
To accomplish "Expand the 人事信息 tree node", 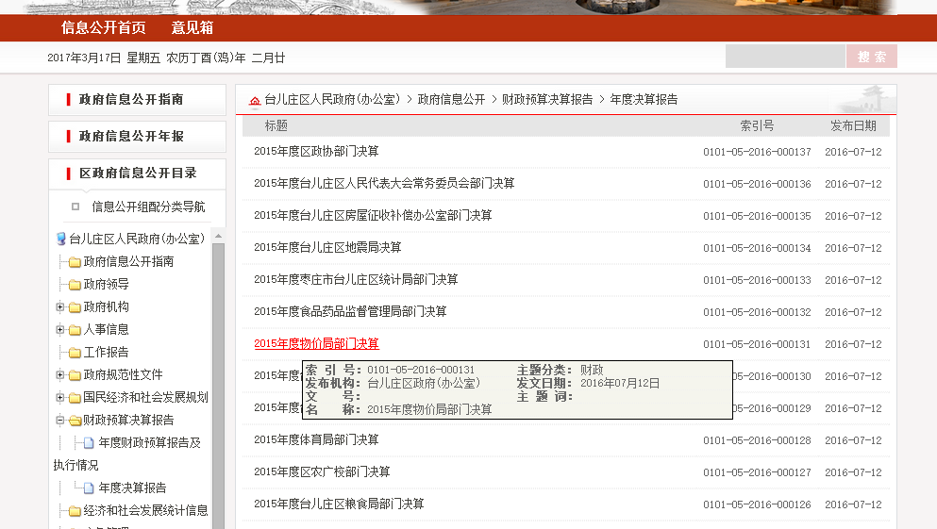I will click(x=60, y=330).
